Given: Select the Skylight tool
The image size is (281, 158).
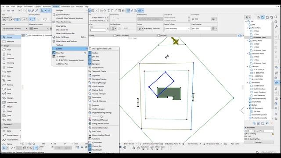Looking at the screenshot, I should point(11,98).
